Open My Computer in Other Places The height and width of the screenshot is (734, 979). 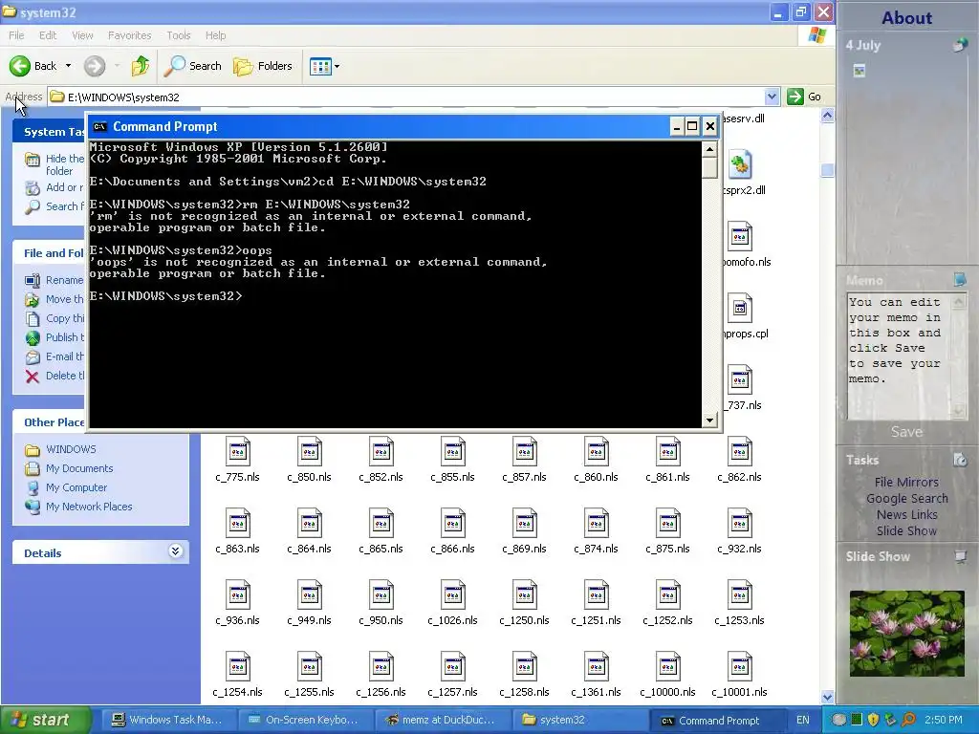[76, 488]
